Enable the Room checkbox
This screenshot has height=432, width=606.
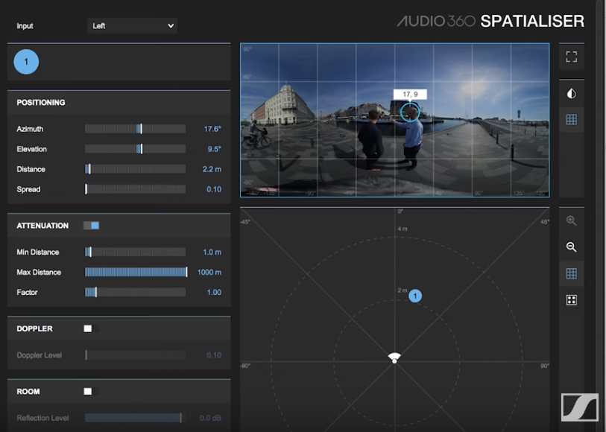pos(88,392)
